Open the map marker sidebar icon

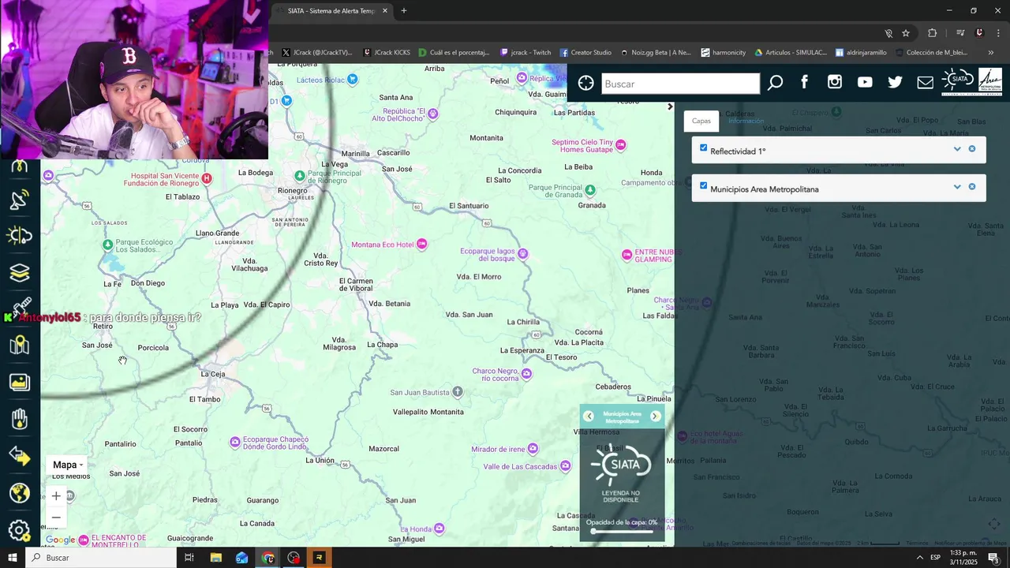tap(19, 345)
